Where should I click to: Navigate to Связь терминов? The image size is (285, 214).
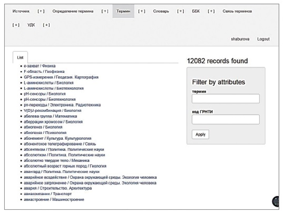pyautogui.click(x=237, y=11)
